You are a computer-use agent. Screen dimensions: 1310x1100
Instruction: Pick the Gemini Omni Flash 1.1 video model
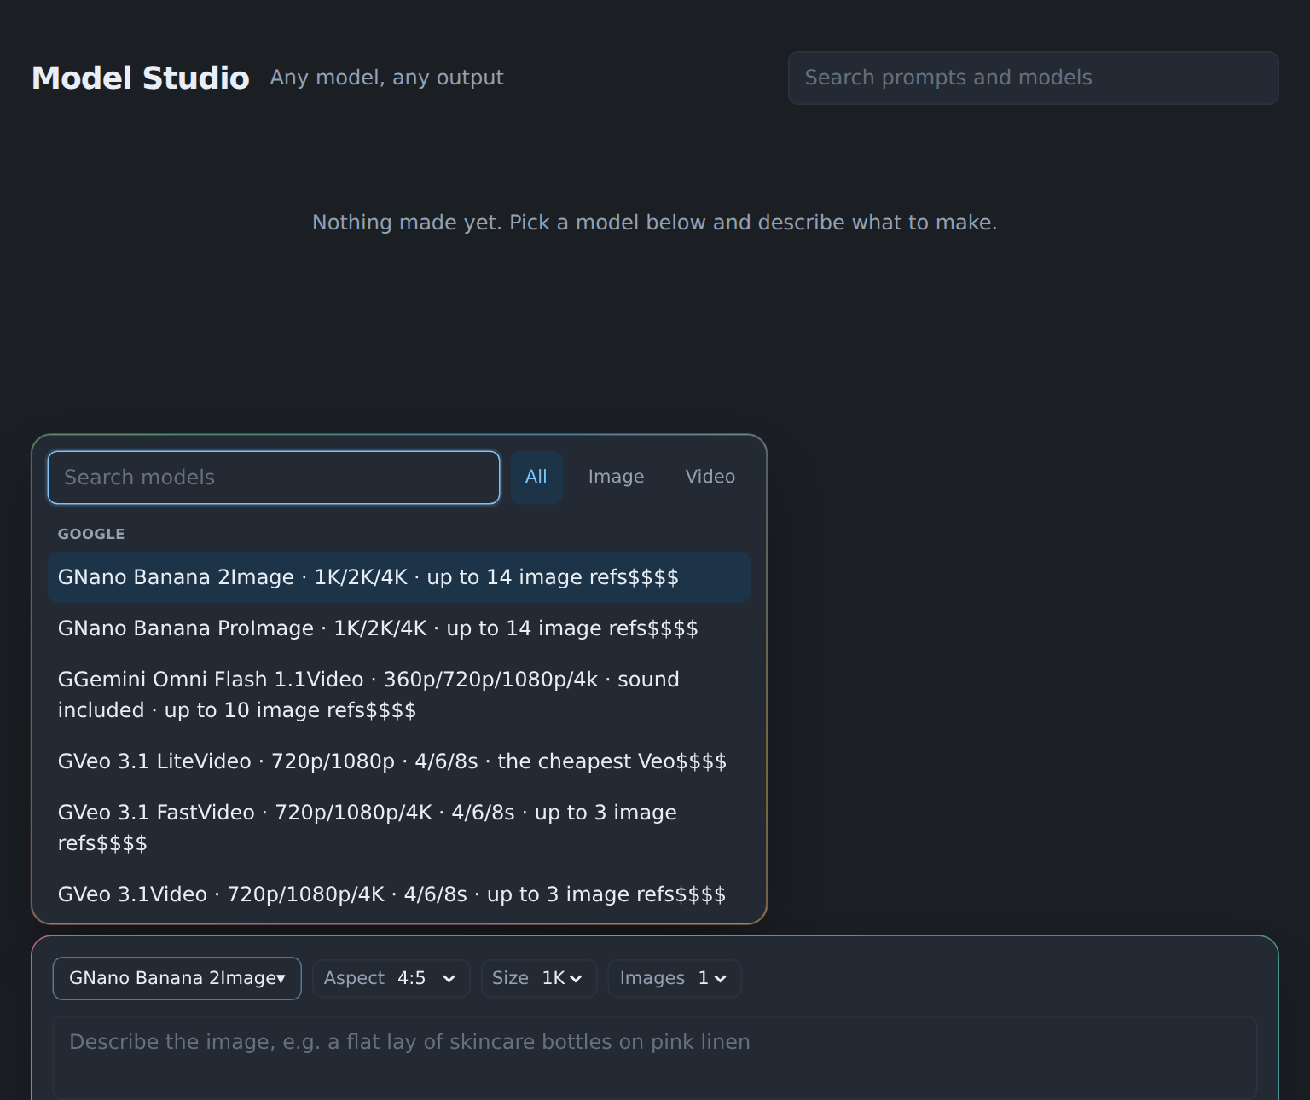pos(399,695)
